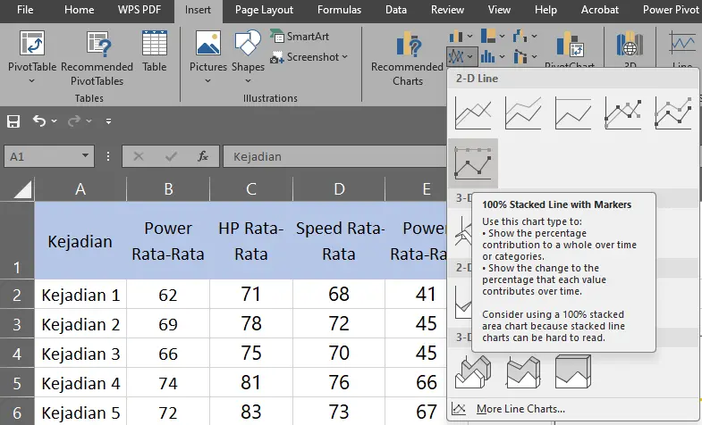702x425 pixels.
Task: Insert a SmartArt graphic
Action: click(x=300, y=37)
